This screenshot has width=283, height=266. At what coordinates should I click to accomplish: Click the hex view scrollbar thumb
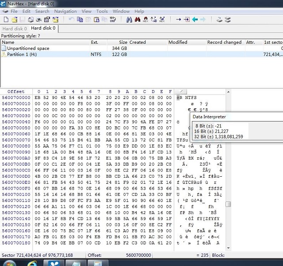coord(228,204)
